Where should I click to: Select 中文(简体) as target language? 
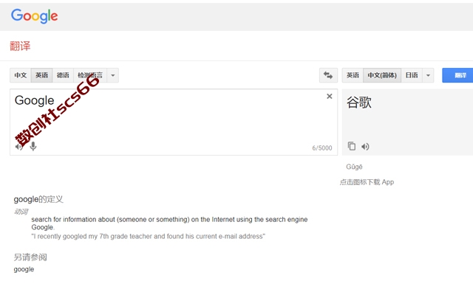(x=382, y=75)
